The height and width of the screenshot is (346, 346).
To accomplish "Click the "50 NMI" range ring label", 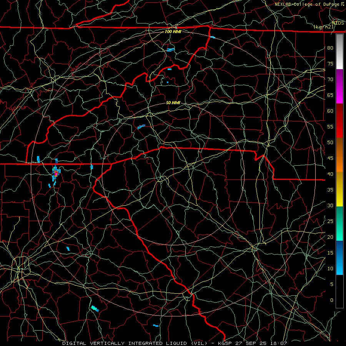I will (173, 103).
